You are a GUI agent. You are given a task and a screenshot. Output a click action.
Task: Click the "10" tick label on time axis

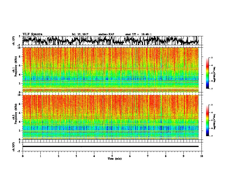201,156
